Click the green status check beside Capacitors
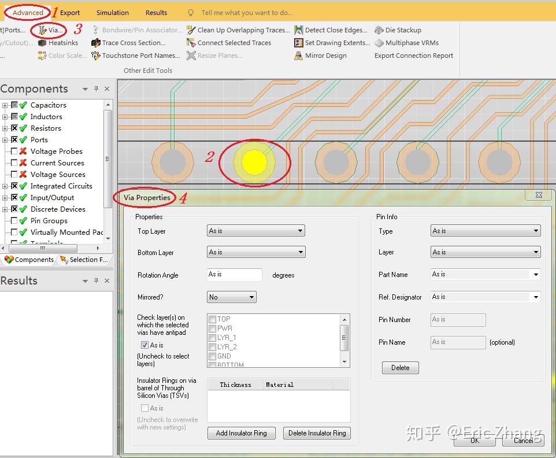556x458 pixels. [x=23, y=105]
